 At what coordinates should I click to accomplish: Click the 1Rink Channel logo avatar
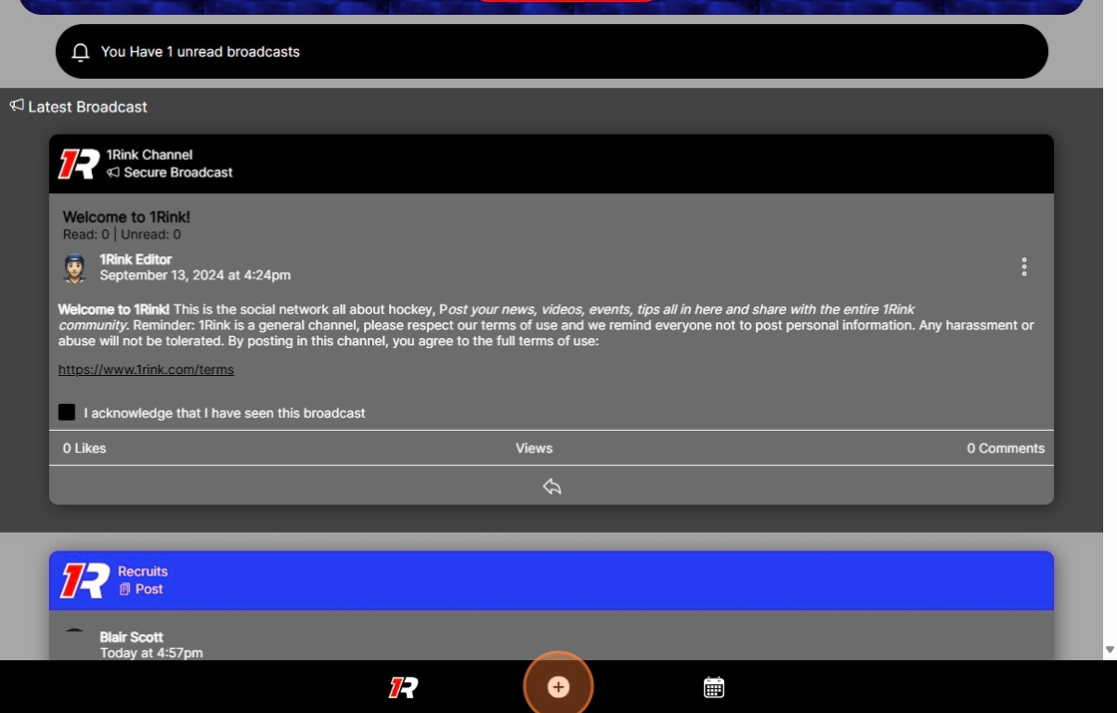coord(79,164)
